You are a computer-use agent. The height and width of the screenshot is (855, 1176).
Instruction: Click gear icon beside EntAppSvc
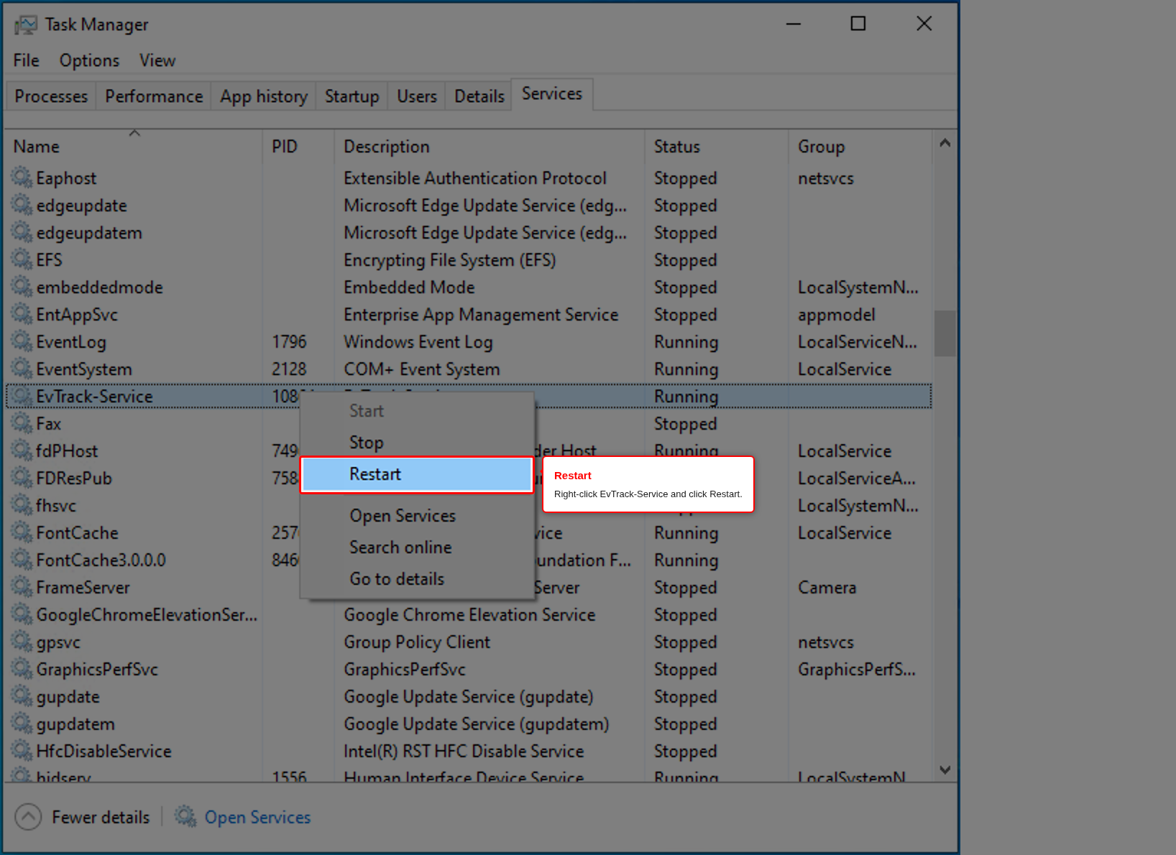point(22,313)
